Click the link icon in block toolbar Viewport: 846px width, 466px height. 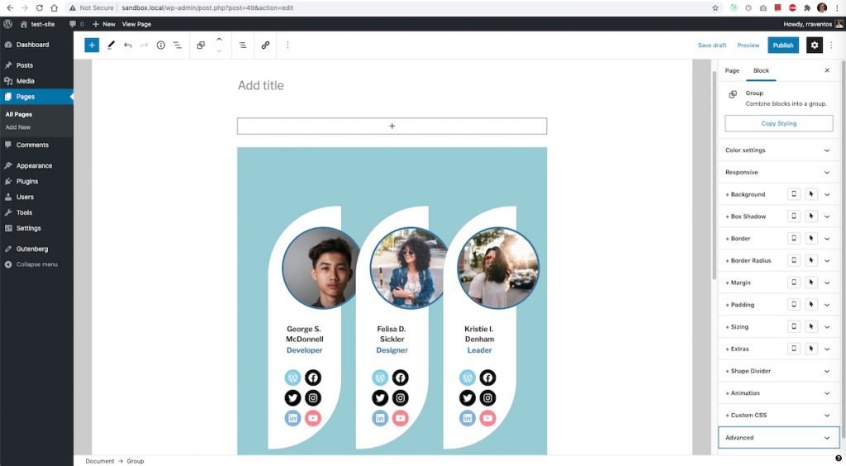pyautogui.click(x=265, y=45)
